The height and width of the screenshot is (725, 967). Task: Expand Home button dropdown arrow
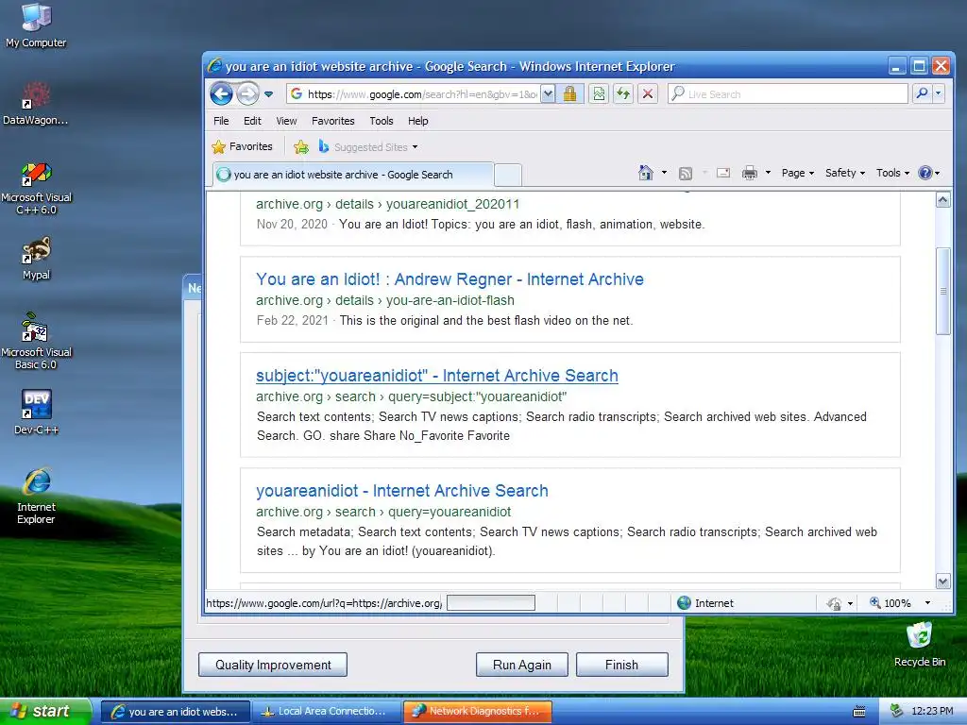664,173
